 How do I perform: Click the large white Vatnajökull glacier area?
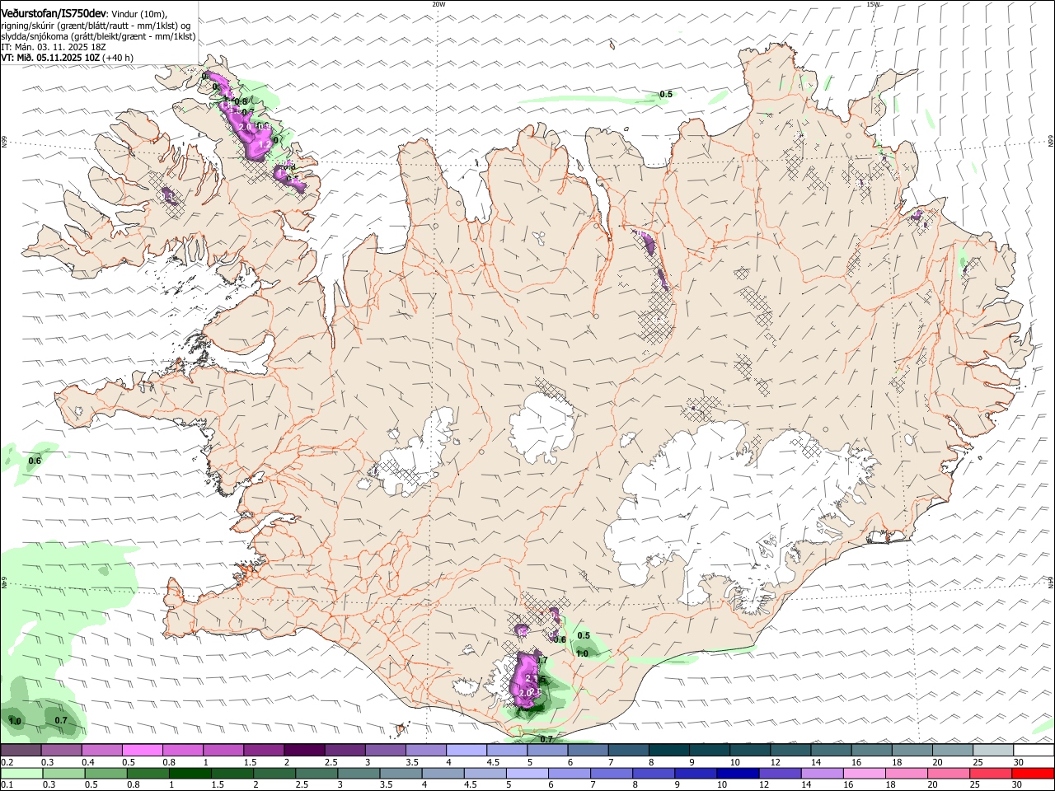tap(742, 503)
